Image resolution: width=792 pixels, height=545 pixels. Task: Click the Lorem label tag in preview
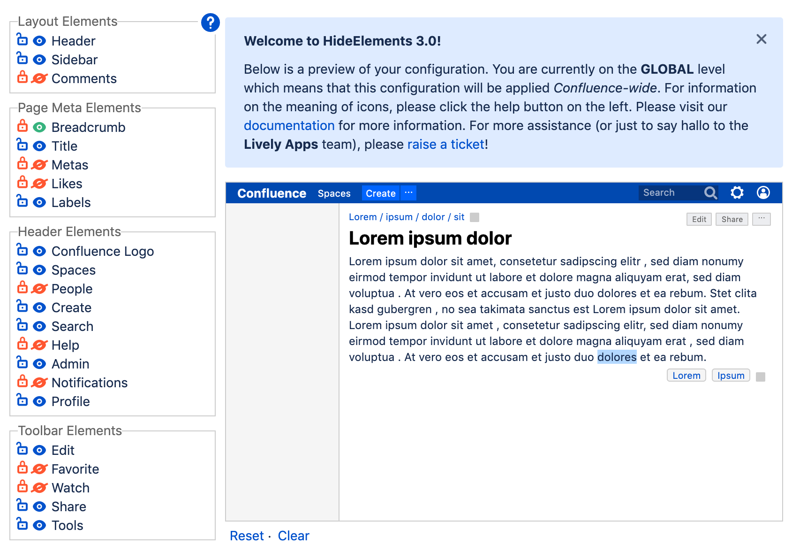tap(686, 376)
